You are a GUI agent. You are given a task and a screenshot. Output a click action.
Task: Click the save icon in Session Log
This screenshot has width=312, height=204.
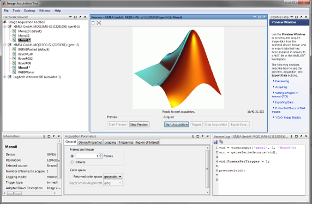point(215,141)
